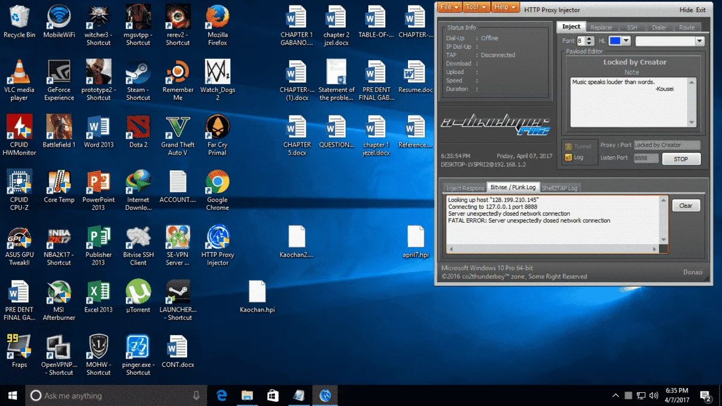Select the Resume.doc file icon
The image size is (722, 406).
(x=416, y=77)
